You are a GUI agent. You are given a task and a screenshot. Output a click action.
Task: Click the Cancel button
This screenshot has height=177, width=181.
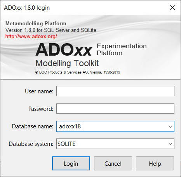(x=113, y=163)
